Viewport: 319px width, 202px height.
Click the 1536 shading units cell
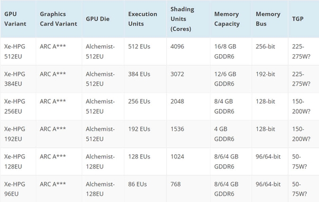pos(177,129)
